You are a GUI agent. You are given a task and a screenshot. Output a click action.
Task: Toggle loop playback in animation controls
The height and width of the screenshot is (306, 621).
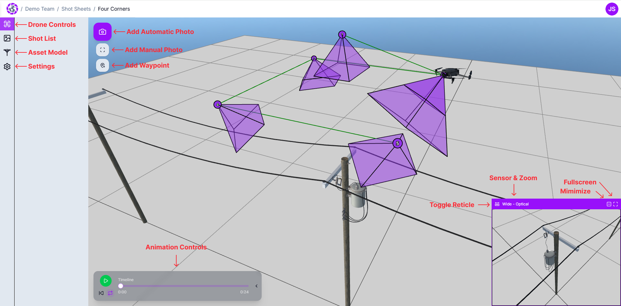pos(110,293)
